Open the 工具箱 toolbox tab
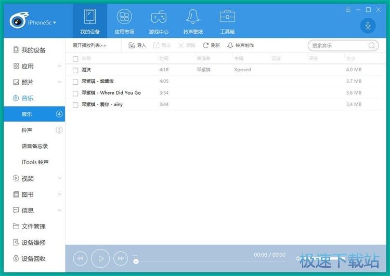390x276 pixels. 227,21
